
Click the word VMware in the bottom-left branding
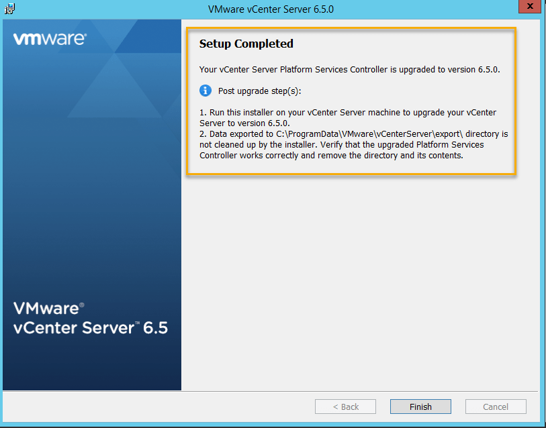(46, 309)
